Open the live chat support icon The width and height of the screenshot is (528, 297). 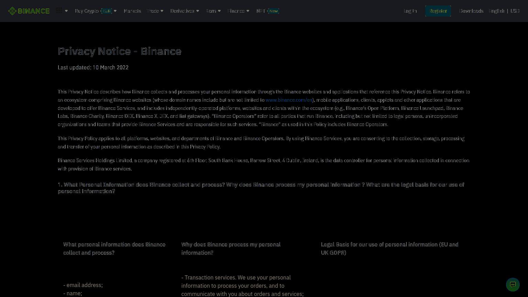[x=513, y=285]
